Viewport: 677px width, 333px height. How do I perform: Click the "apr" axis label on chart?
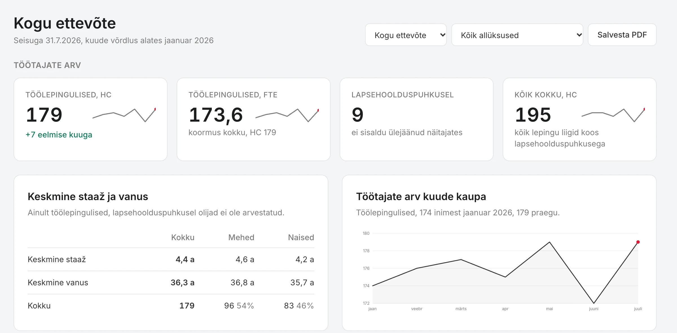tap(505, 309)
